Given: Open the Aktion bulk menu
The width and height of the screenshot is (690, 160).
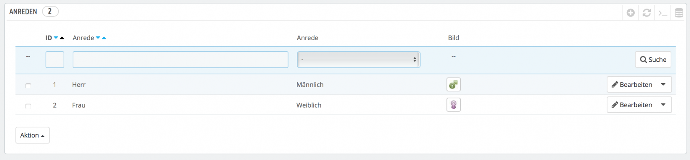Looking at the screenshot, I should tap(32, 135).
